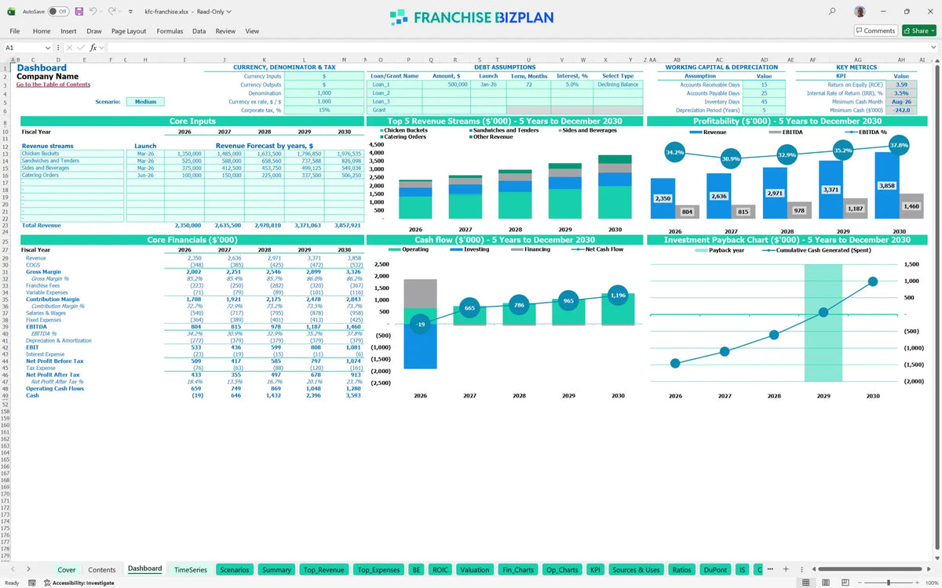Viewport: 942px width, 588px height.
Task: Click the Share button
Action: click(x=918, y=31)
